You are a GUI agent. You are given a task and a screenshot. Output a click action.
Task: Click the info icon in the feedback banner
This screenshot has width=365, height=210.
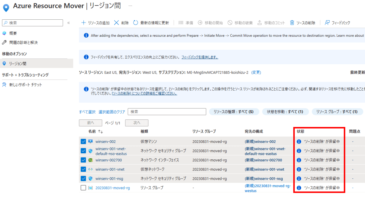[x=86, y=57]
